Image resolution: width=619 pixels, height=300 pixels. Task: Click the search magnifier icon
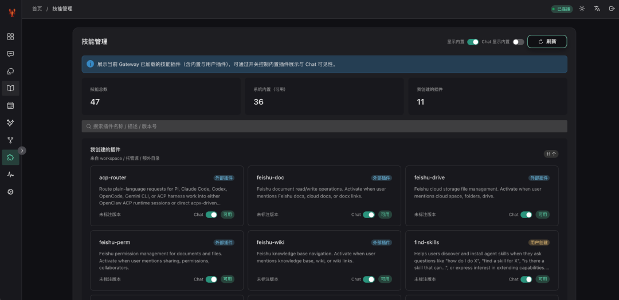click(x=89, y=127)
